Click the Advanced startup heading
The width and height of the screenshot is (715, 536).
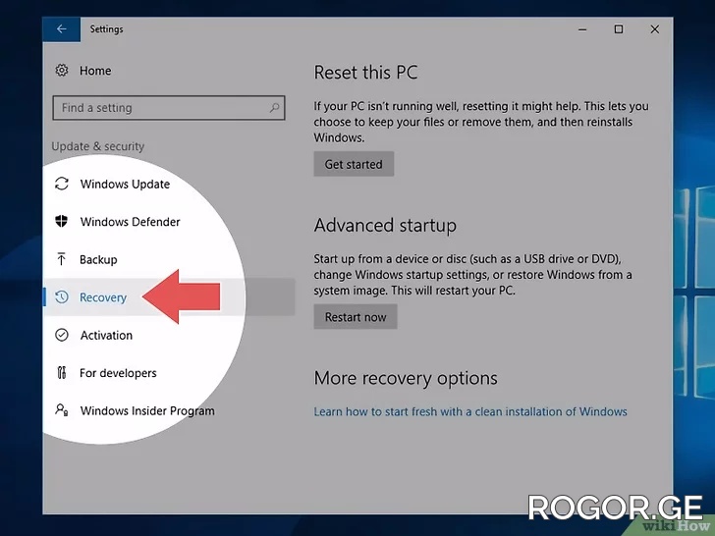(x=385, y=226)
